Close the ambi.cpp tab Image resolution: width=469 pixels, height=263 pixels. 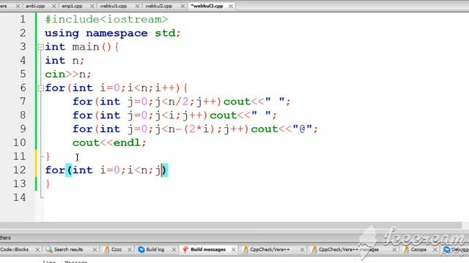(x=53, y=6)
